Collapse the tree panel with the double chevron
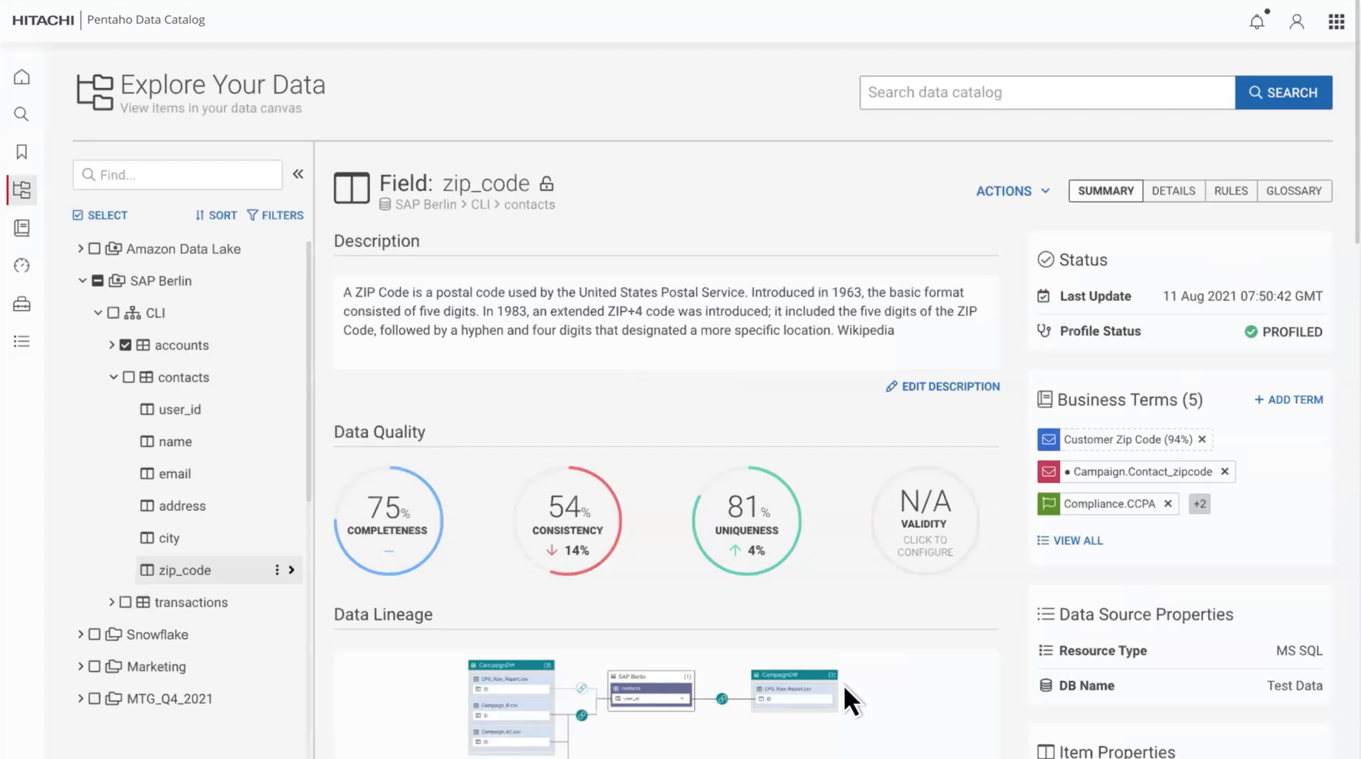Screen dimensions: 1361x759 (298, 174)
